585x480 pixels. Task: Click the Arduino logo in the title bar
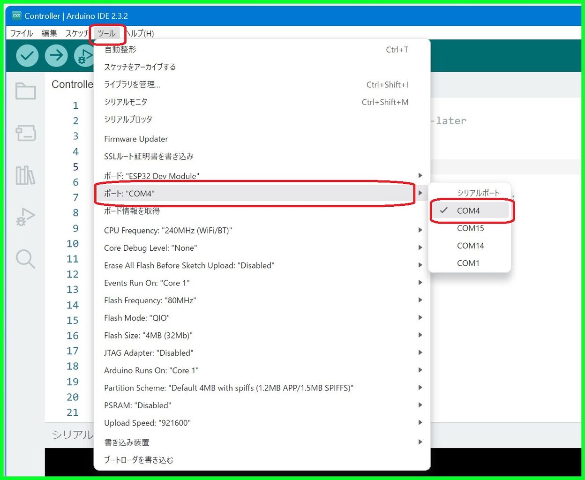[x=16, y=15]
